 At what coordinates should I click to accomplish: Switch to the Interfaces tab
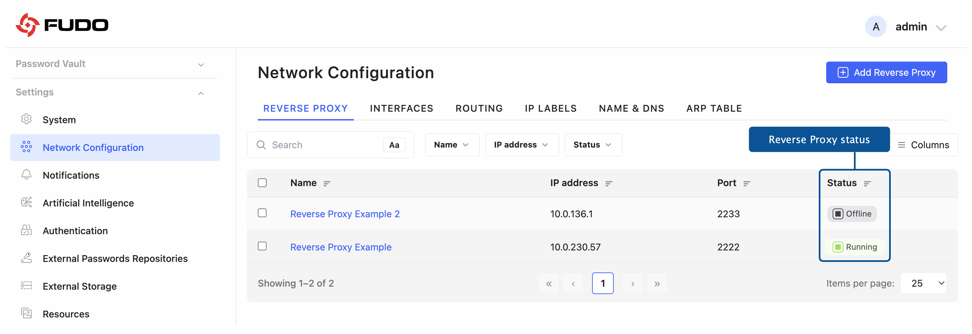[401, 109]
